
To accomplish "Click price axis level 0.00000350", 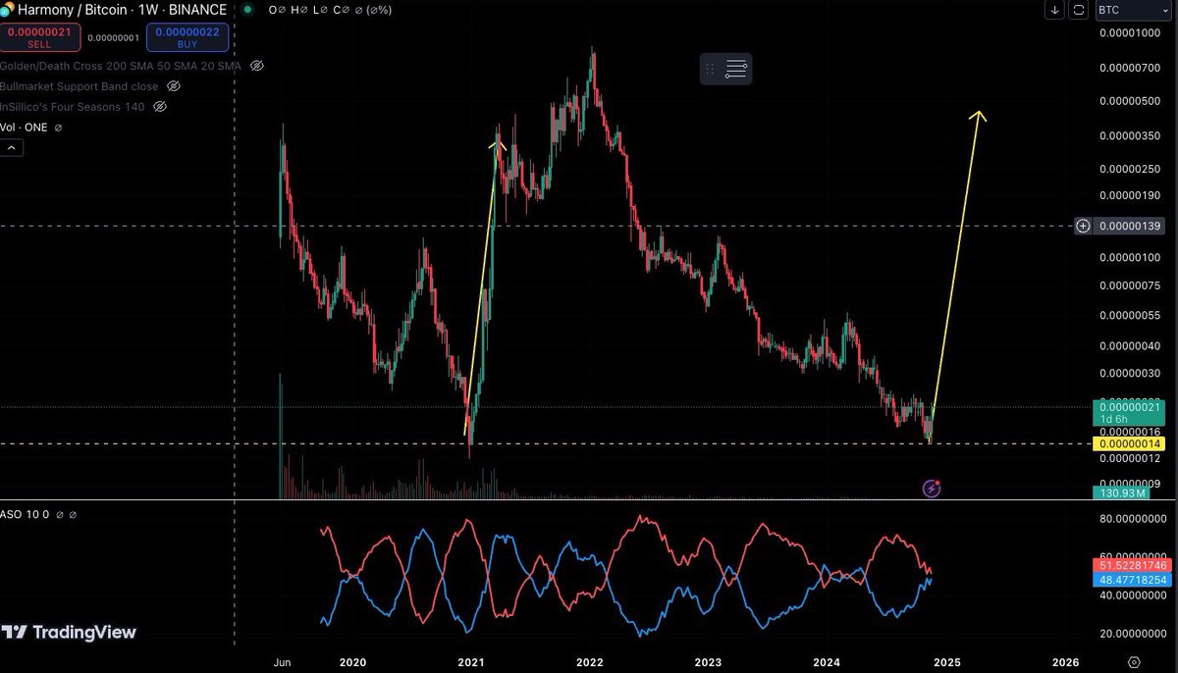I will tap(1129, 135).
